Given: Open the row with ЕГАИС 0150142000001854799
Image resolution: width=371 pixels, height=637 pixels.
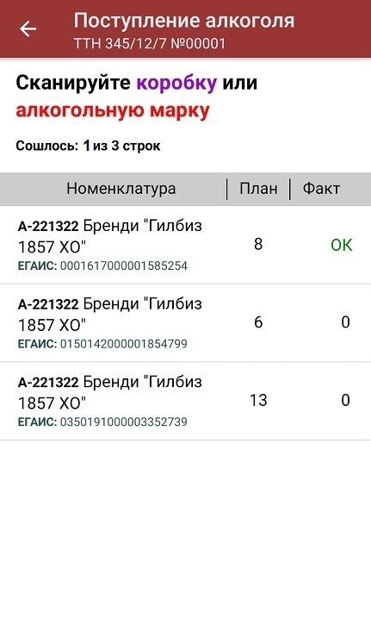Looking at the screenshot, I should point(186,323).
